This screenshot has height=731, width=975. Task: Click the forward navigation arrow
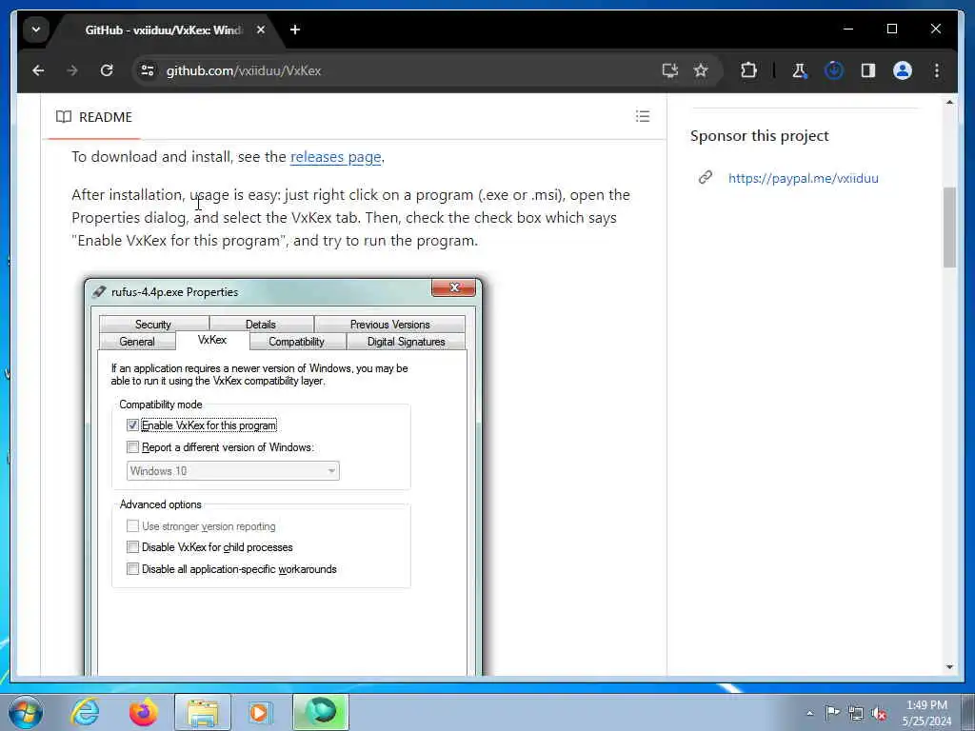pyautogui.click(x=72, y=70)
